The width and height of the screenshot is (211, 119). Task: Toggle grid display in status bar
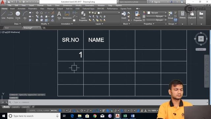coord(60,111)
